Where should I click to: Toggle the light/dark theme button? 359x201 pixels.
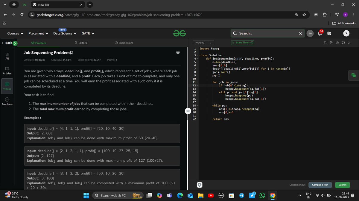310,33
